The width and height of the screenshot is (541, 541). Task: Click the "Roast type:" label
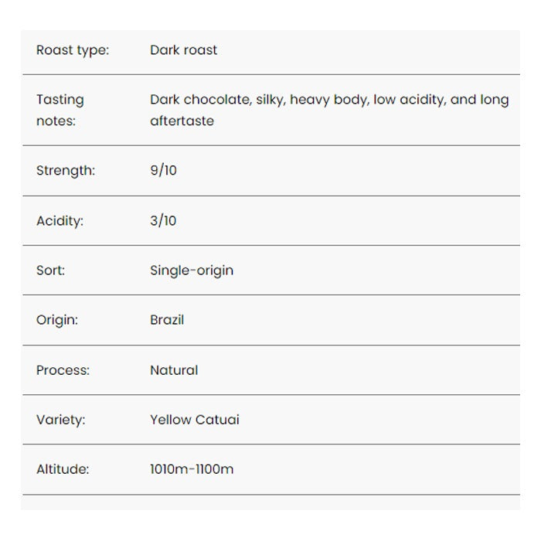tap(73, 50)
